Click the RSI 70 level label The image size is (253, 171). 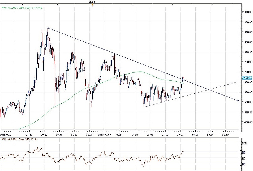tap(244, 152)
